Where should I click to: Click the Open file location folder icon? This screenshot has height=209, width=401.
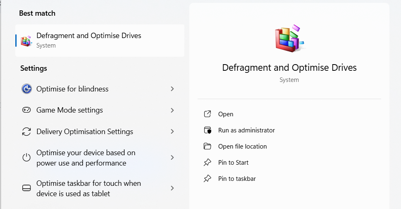pyautogui.click(x=208, y=147)
